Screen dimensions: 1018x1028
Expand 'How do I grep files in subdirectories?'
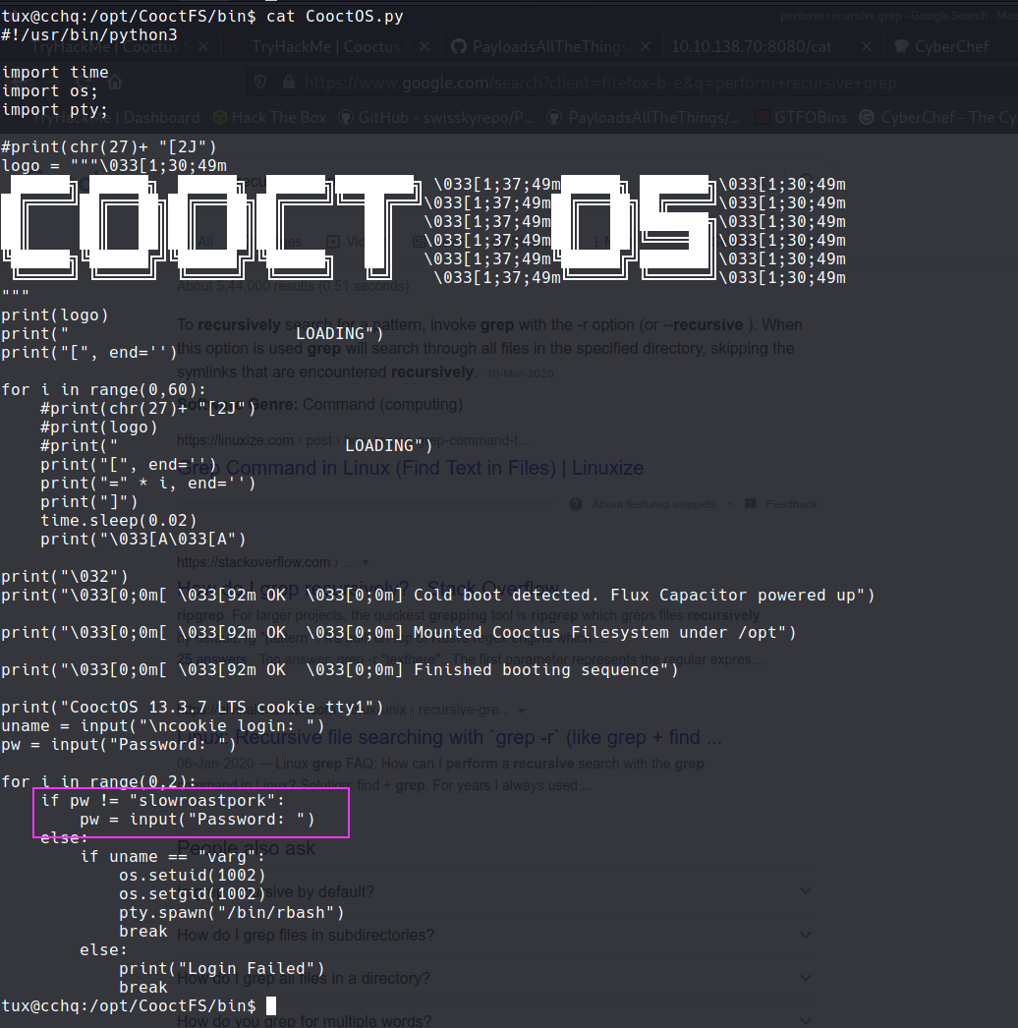point(806,935)
